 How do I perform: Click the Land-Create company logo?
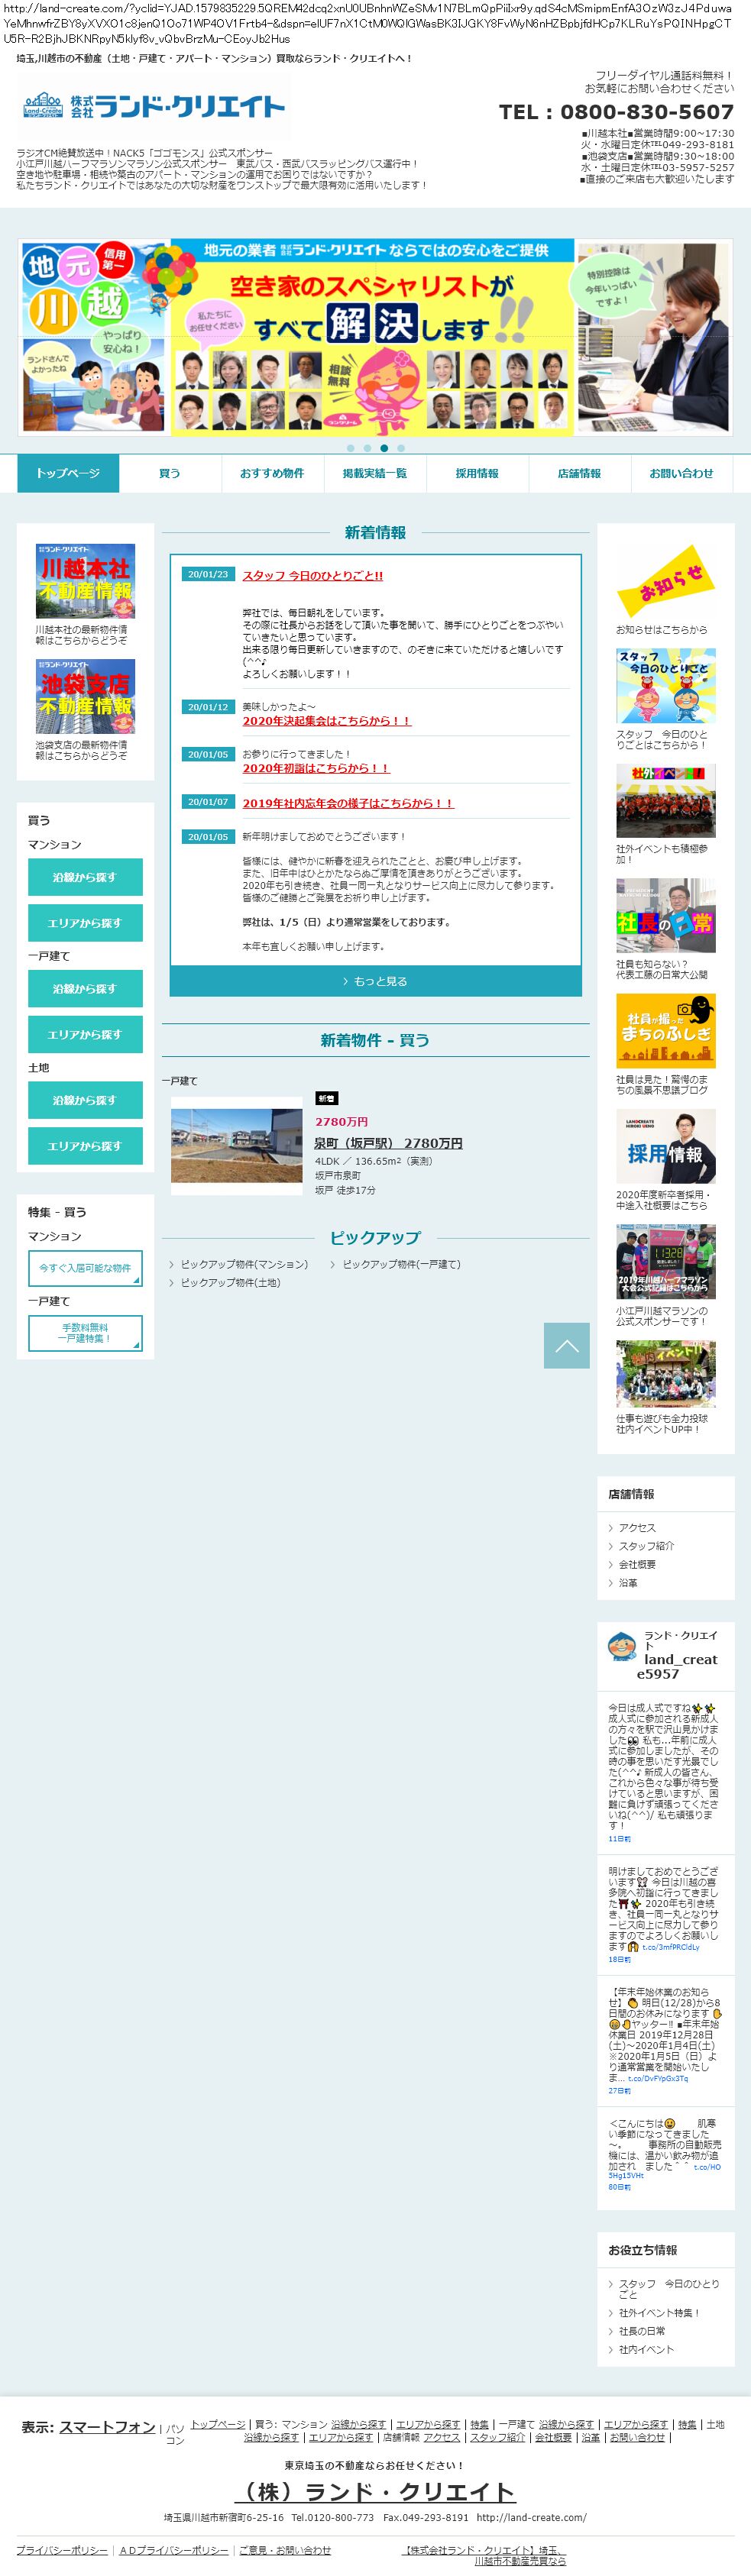[x=152, y=105]
